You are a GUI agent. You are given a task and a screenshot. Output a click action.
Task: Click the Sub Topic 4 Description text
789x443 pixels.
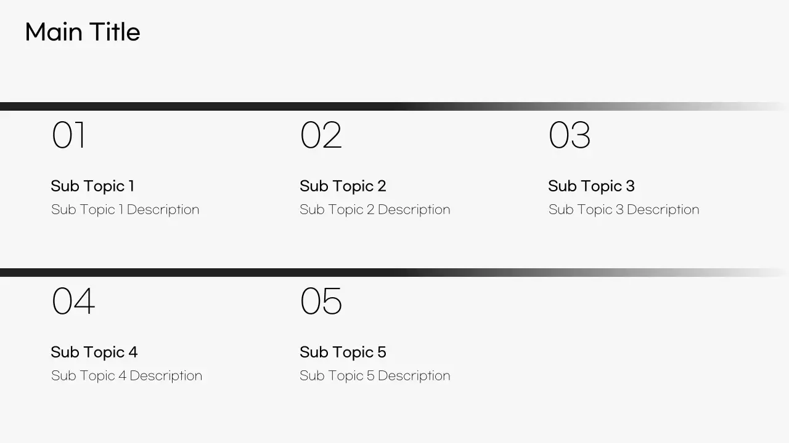126,376
